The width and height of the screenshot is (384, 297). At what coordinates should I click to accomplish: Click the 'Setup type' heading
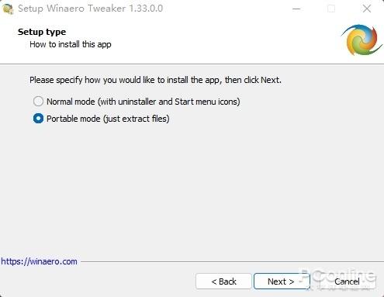[x=42, y=32]
